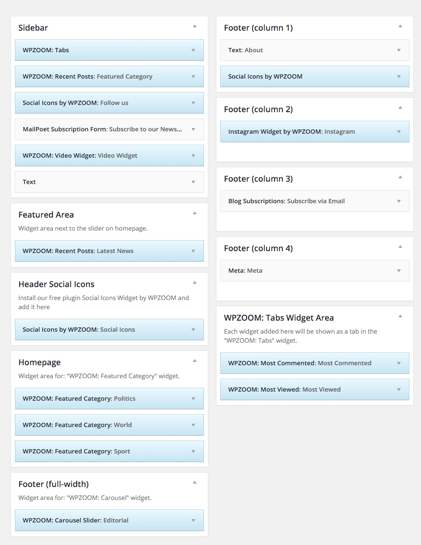The image size is (421, 545).
Task: Click the "Meta: Meta" widget title
Action: pyautogui.click(x=245, y=271)
